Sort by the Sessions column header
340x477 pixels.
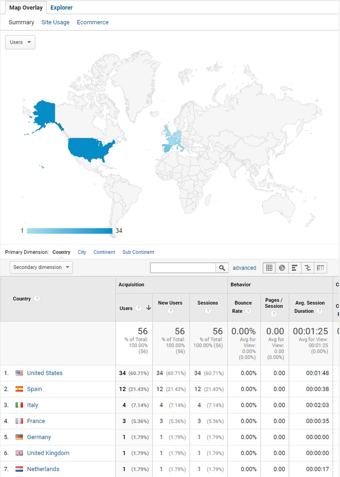[x=208, y=303]
